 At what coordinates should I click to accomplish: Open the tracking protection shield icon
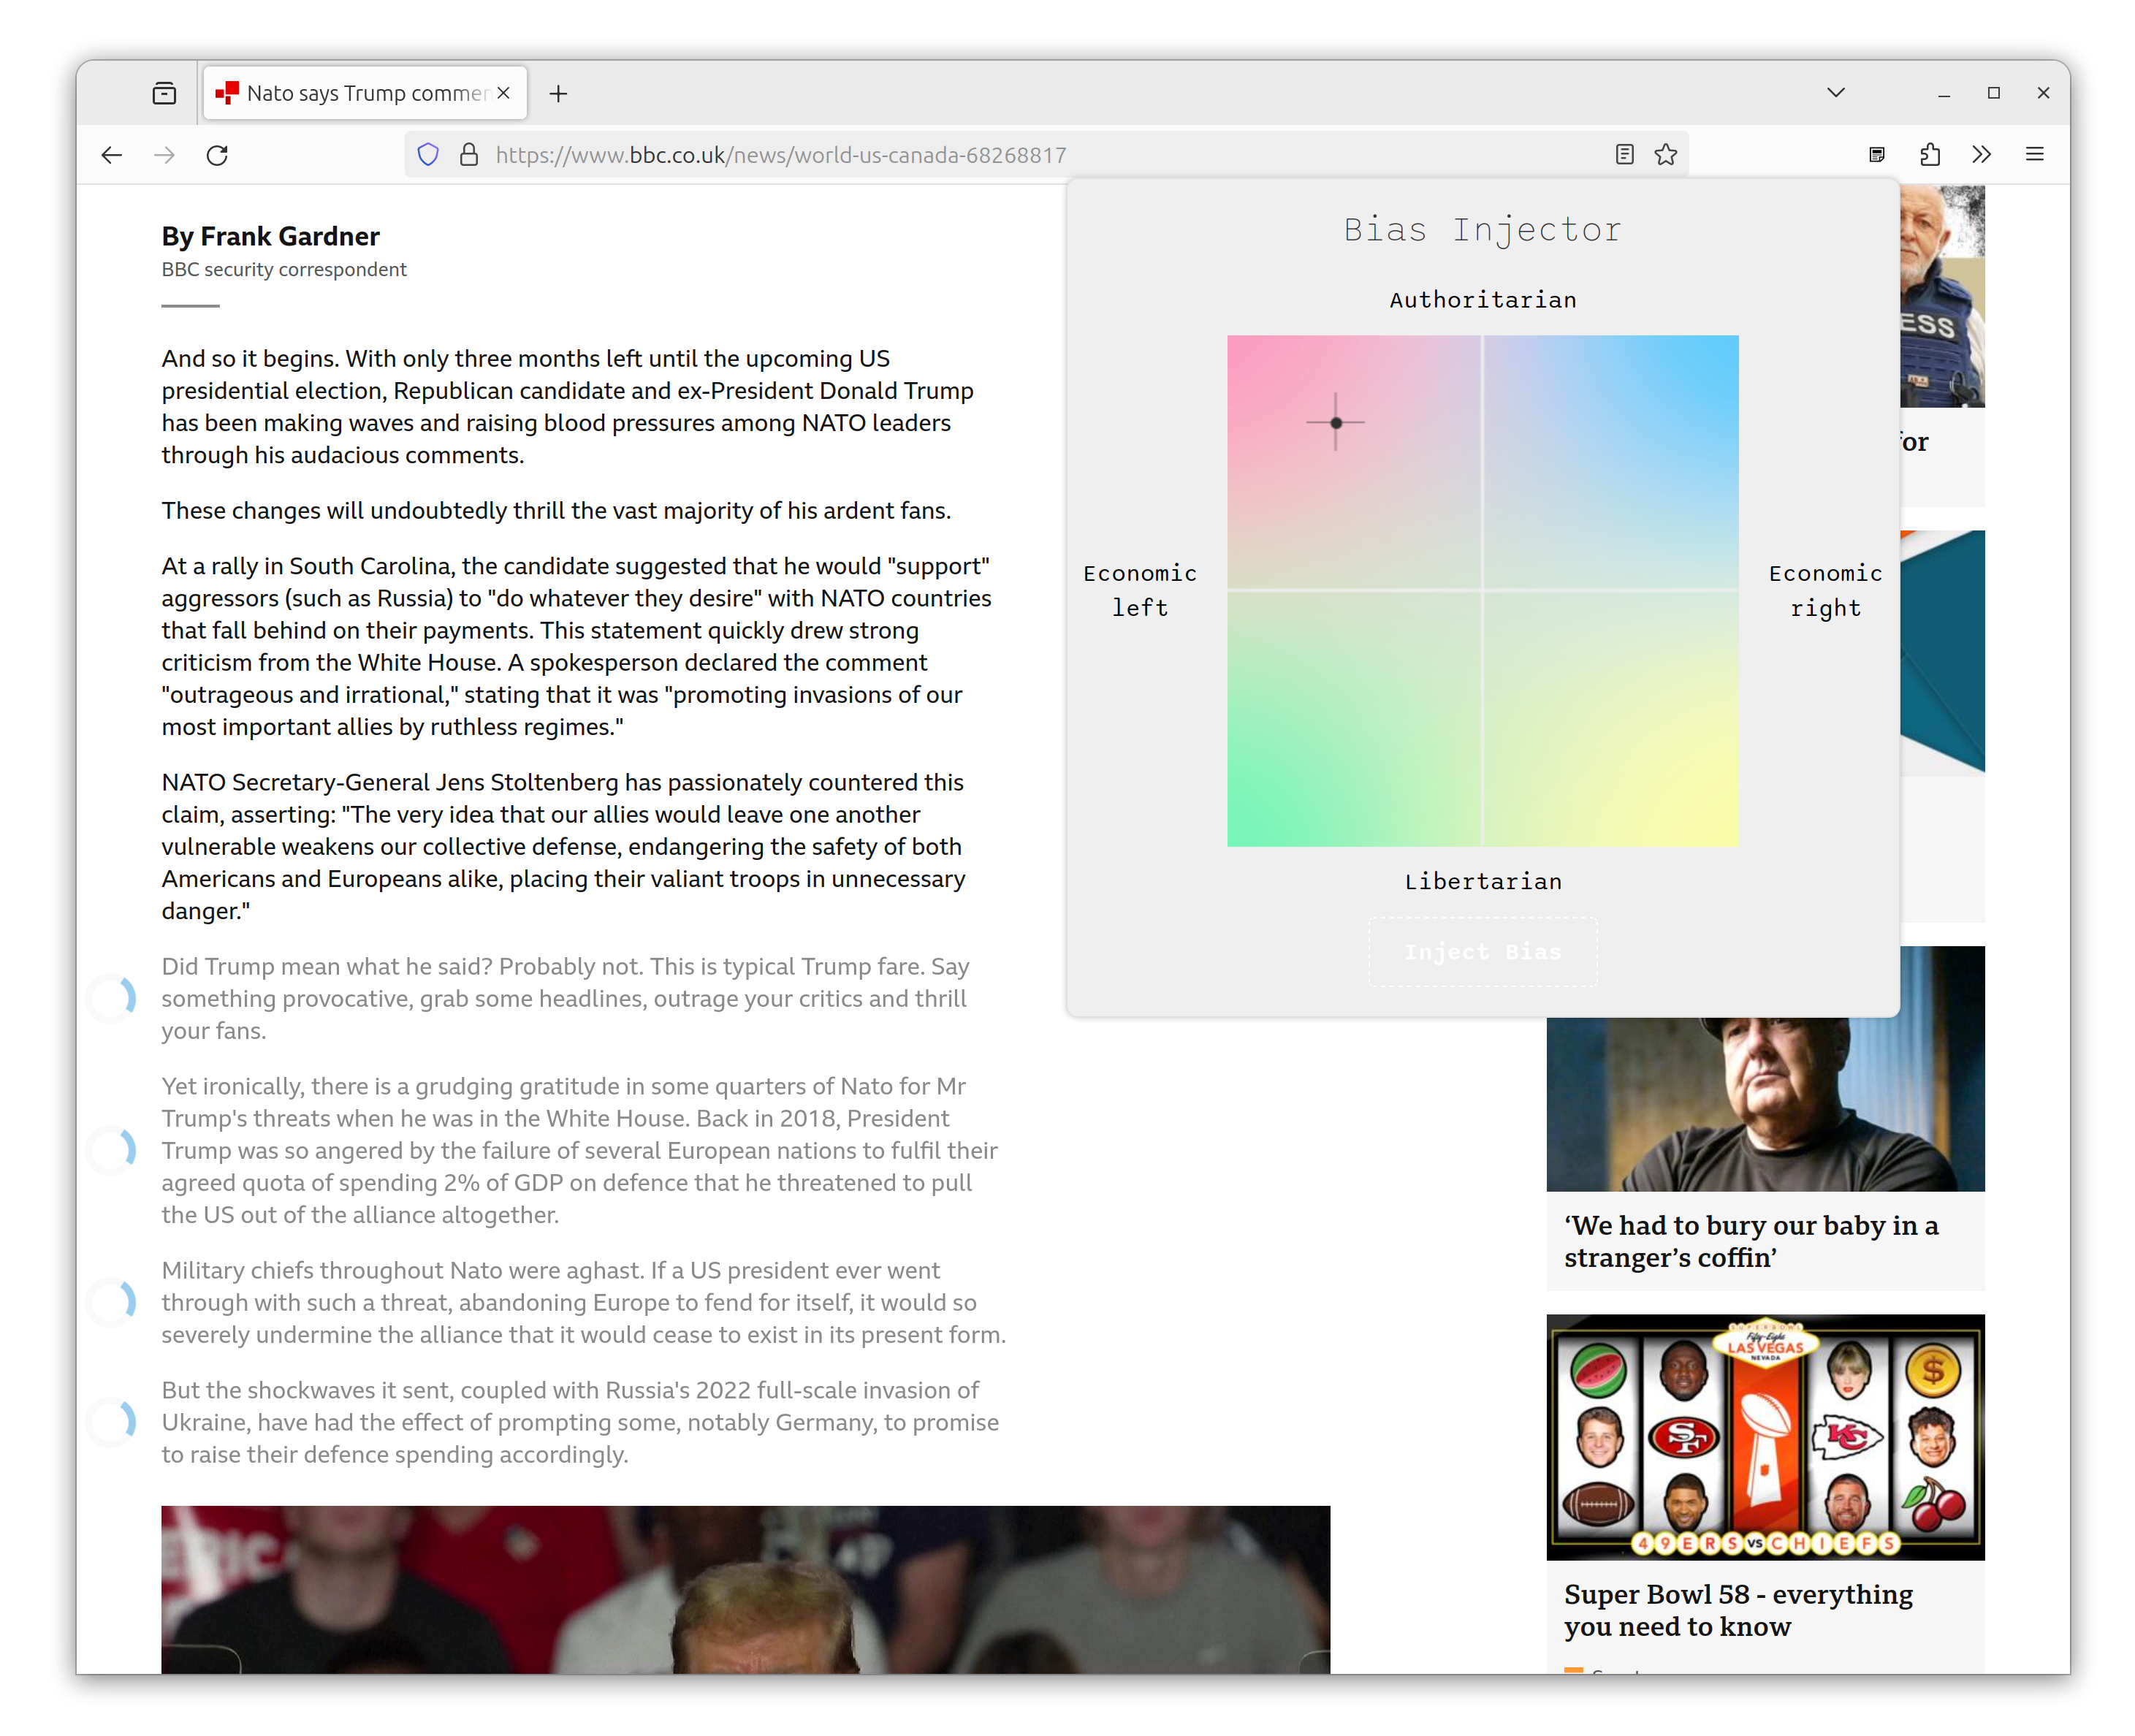pos(428,155)
